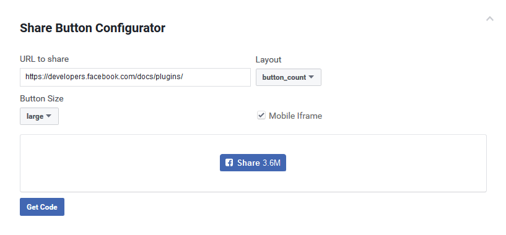Toggle the Mobile Iframe label text
The width and height of the screenshot is (506, 235).
point(295,116)
